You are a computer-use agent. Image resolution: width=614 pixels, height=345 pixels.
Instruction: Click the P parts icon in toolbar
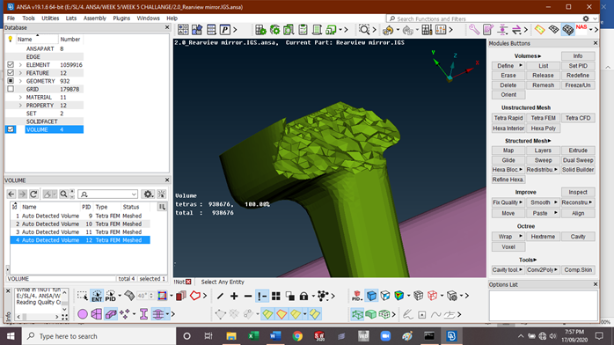(x=225, y=30)
